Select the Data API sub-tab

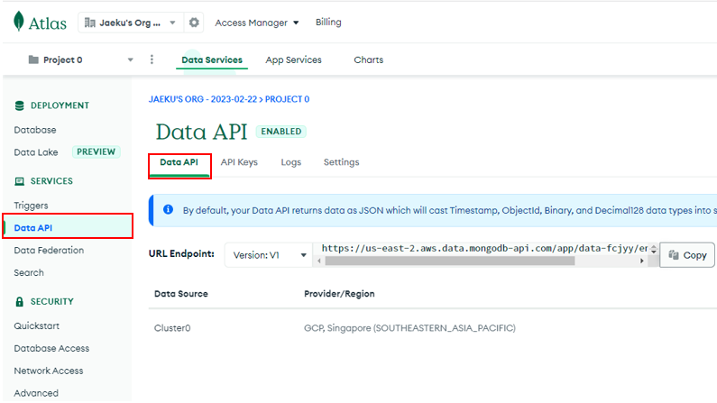coord(179,162)
